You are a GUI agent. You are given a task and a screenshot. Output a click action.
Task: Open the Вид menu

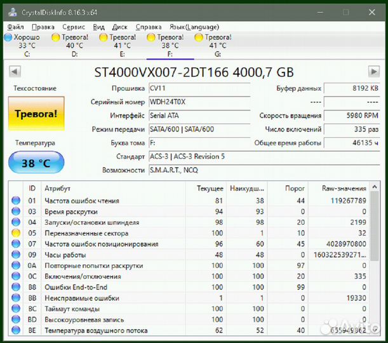coord(98,27)
